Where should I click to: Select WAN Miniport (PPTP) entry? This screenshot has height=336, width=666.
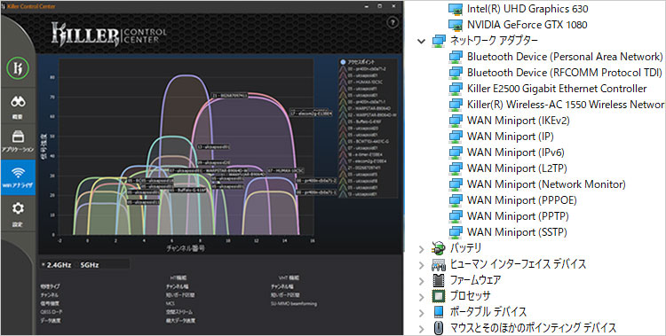coord(518,216)
